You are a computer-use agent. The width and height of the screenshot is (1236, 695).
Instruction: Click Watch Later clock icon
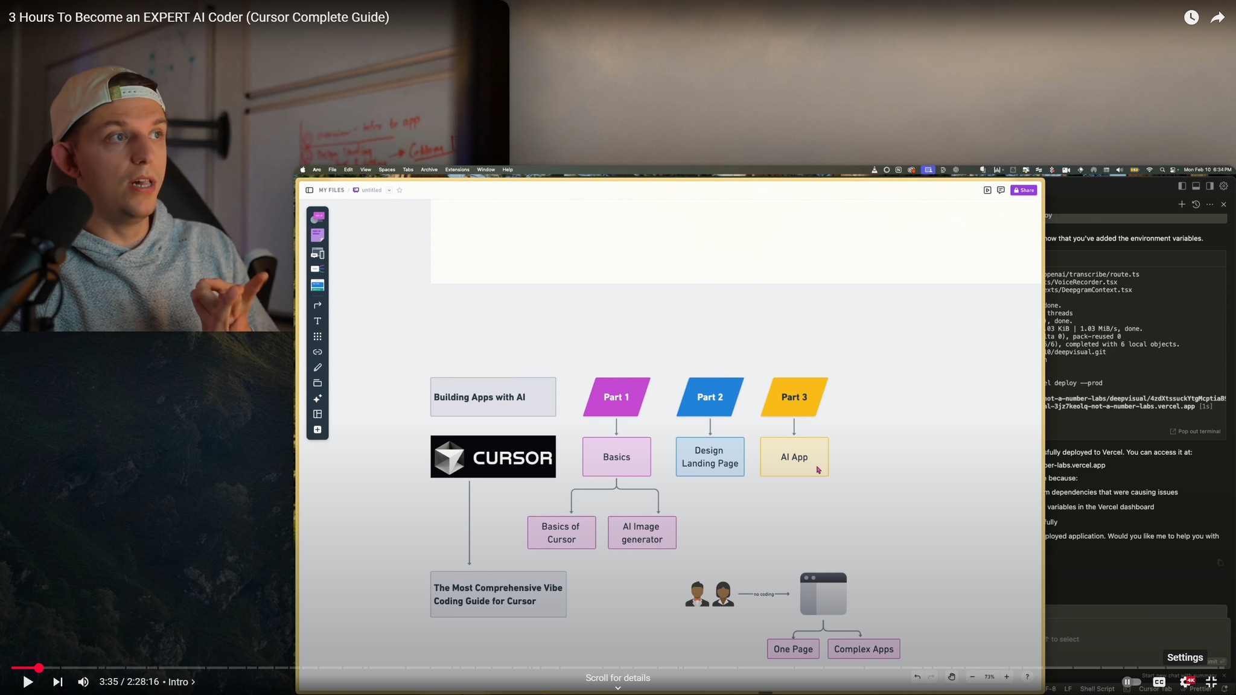pos(1191,17)
